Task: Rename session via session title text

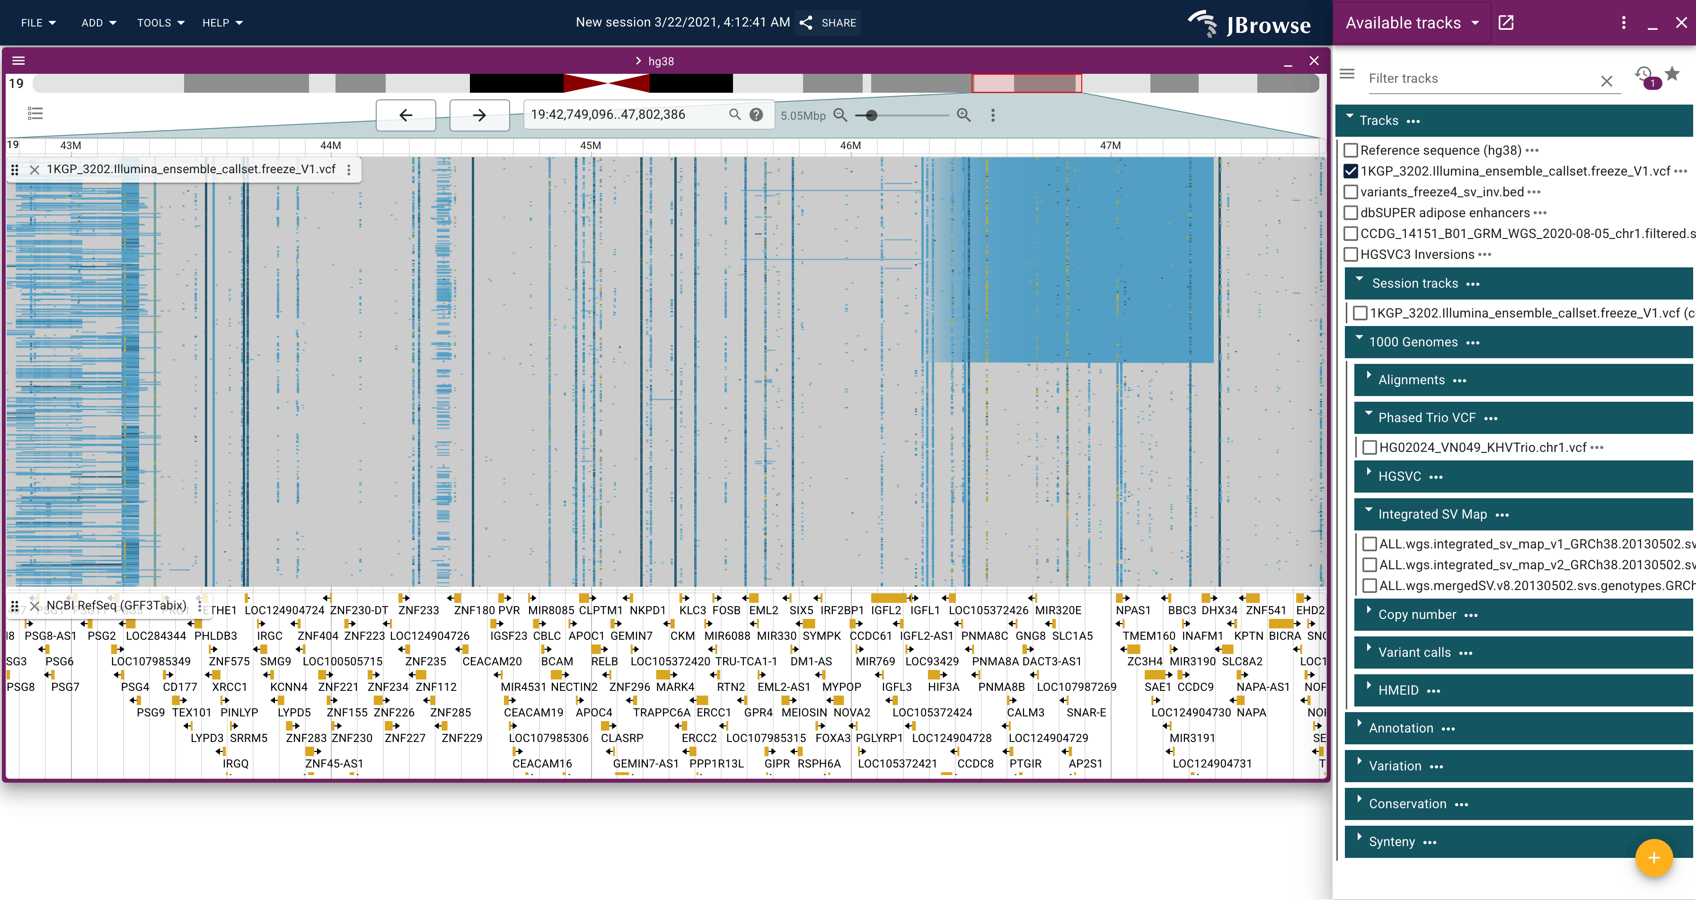Action: [682, 22]
